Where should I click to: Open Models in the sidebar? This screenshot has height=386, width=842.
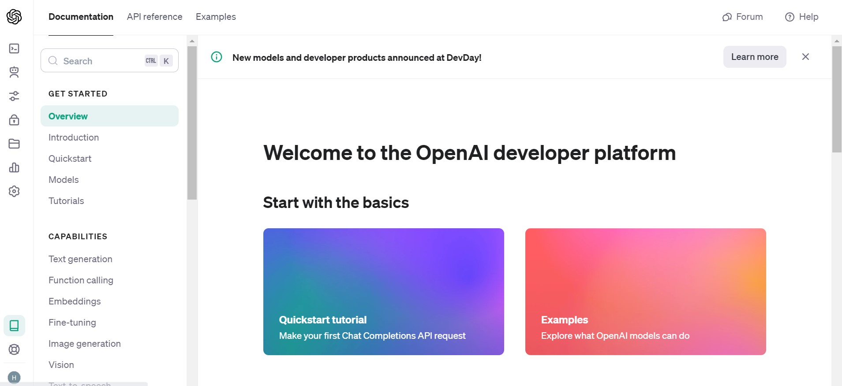(64, 180)
